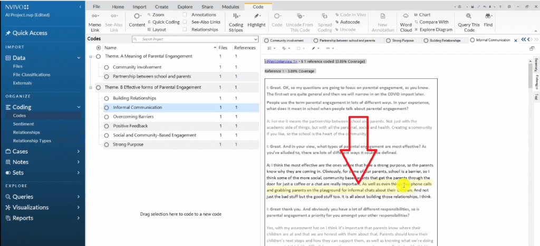The image size is (540, 246).
Task: Collapse Theme. A Meaning of Parental Engagement
Action: coord(92,56)
